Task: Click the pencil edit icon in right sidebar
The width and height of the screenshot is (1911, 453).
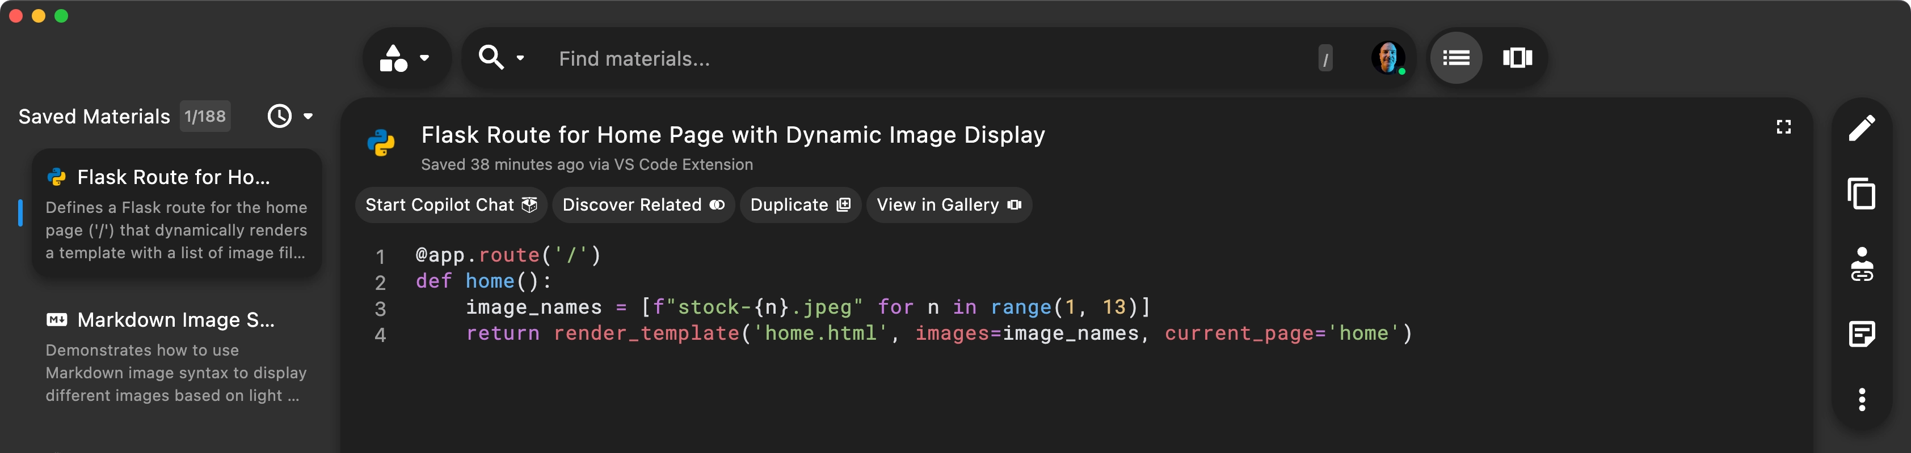Action: (1861, 128)
